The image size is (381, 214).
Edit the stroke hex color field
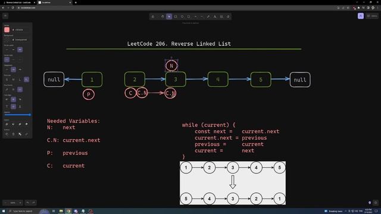(x=21, y=30)
